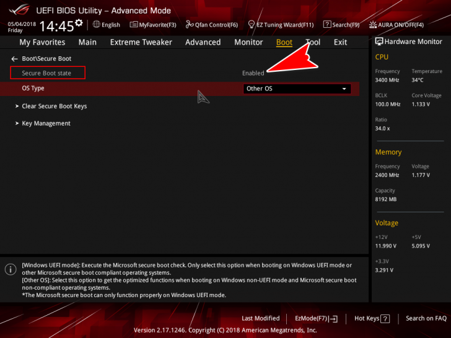Screen dimensions: 451x338
Task: Click the ROG logo icon
Action: tap(19, 10)
